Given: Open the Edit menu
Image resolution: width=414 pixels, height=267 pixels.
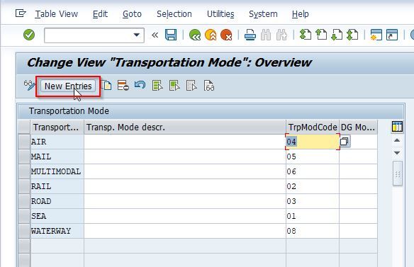Looking at the screenshot, I should tap(100, 14).
